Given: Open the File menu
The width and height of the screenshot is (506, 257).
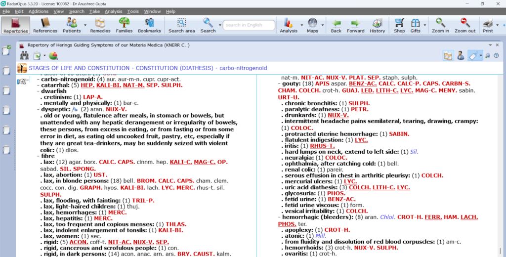Looking at the screenshot, I should pos(6,11).
